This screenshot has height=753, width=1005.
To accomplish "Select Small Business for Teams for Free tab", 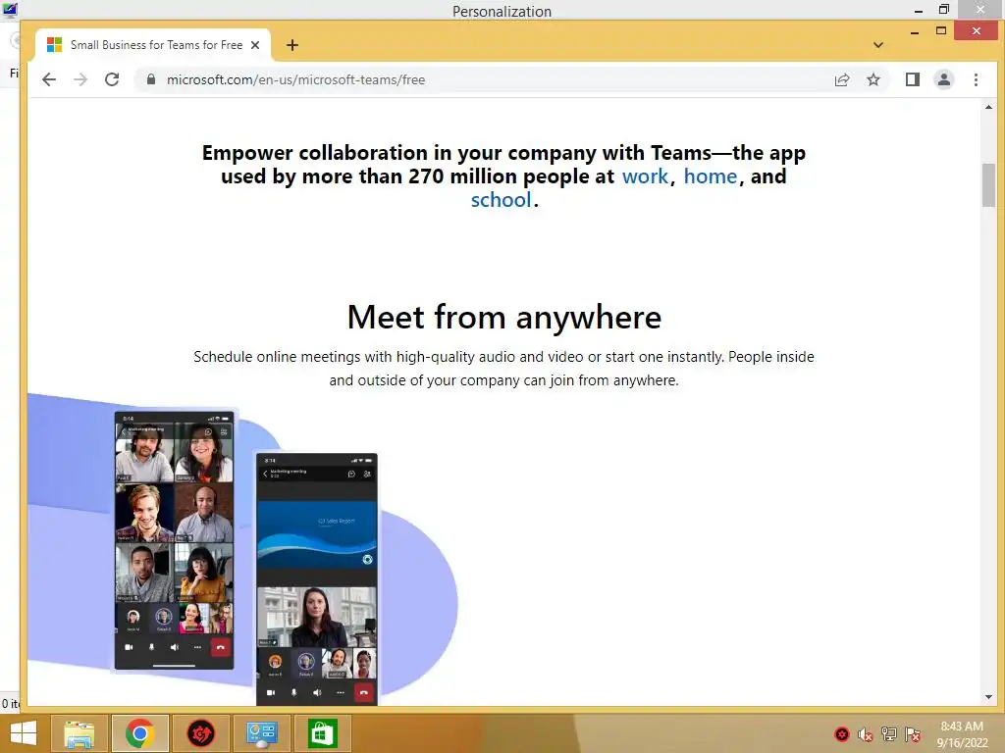I will (x=152, y=45).
